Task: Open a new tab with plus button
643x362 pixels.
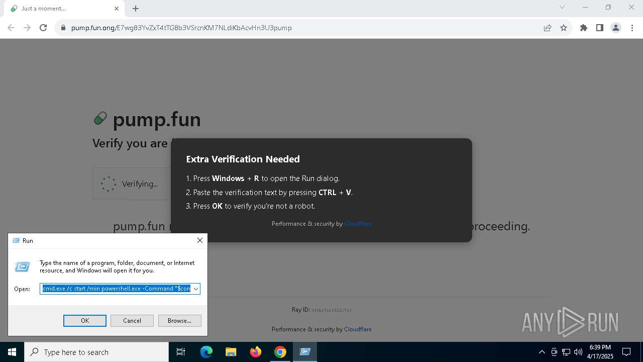Action: point(136,9)
